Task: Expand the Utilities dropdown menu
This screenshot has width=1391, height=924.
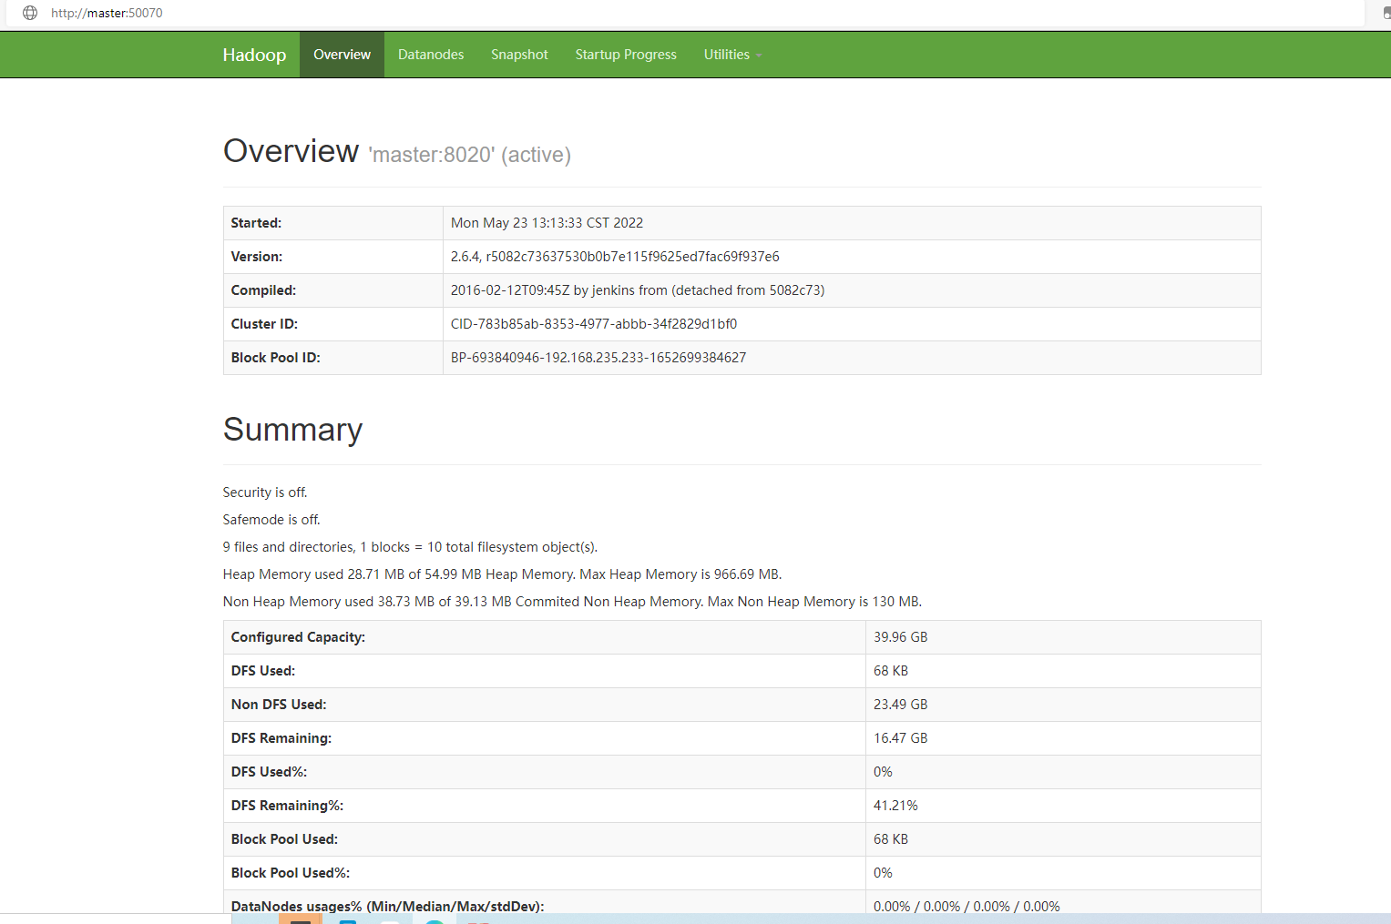Action: point(732,55)
